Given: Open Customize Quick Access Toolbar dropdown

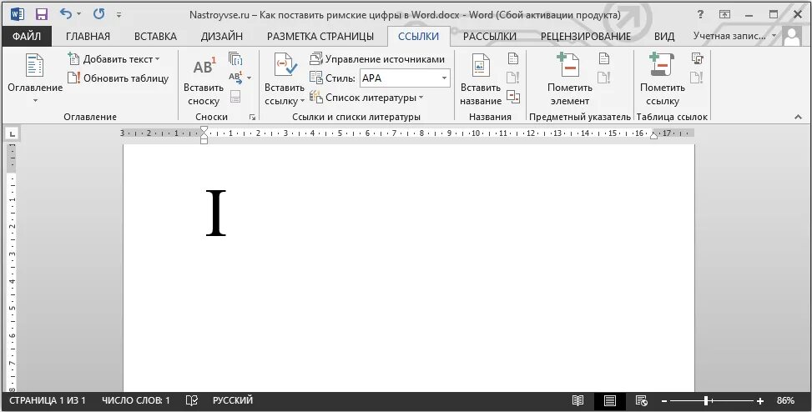Looking at the screenshot, I should 119,14.
